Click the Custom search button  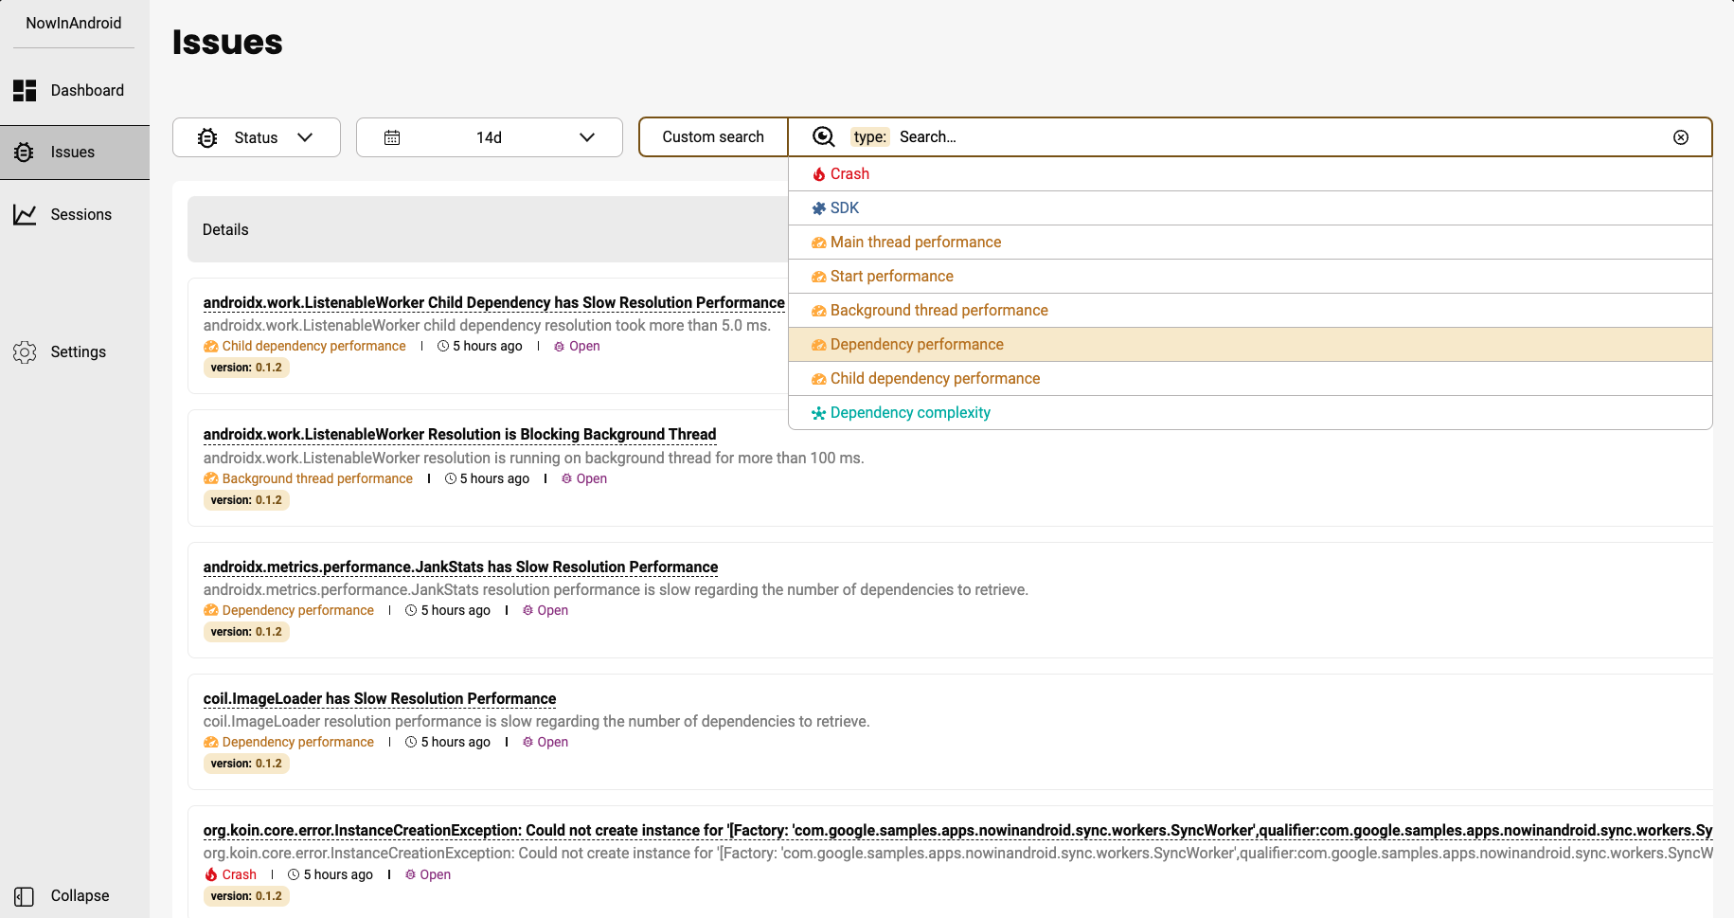(x=713, y=137)
